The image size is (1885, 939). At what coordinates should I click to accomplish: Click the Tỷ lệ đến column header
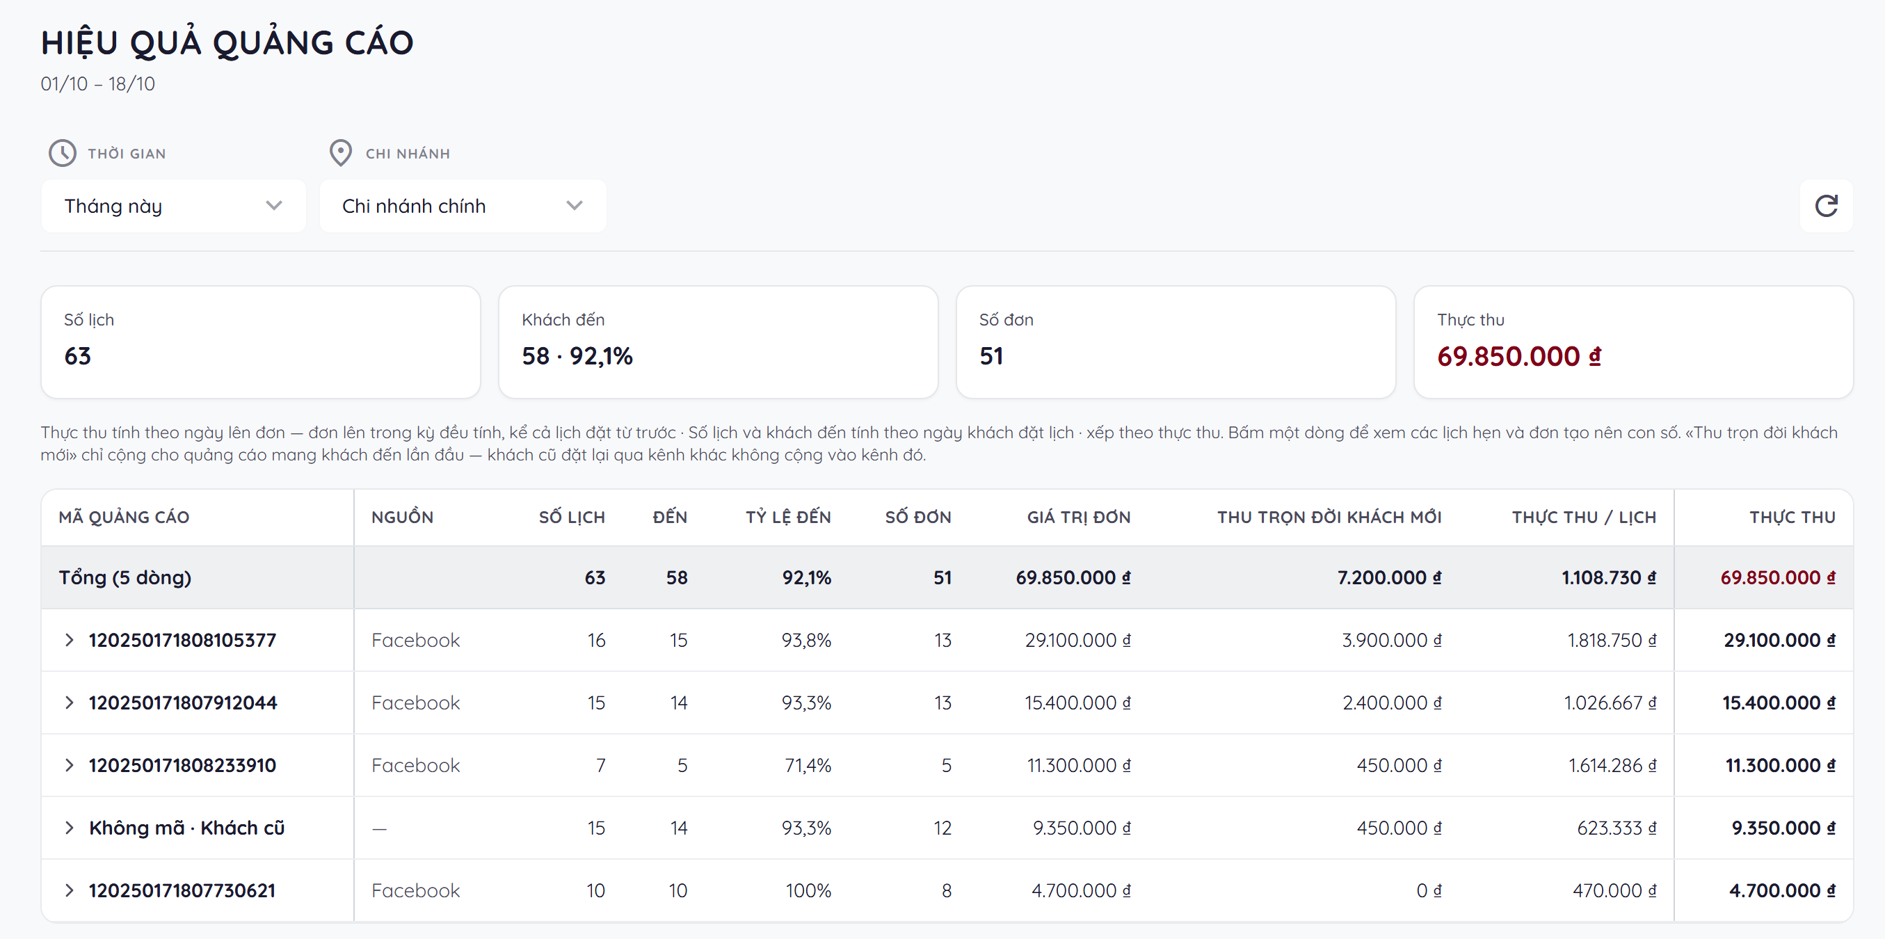(x=788, y=517)
